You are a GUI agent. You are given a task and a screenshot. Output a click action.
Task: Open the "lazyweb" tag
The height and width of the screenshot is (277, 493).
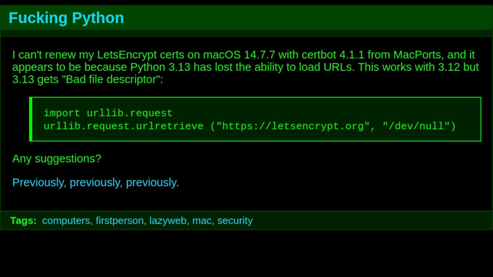pyautogui.click(x=168, y=221)
